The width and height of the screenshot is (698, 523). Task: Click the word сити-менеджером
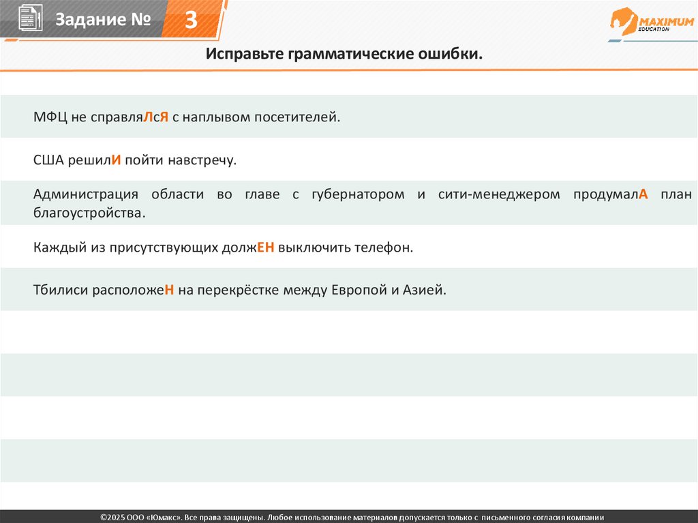pyautogui.click(x=499, y=194)
